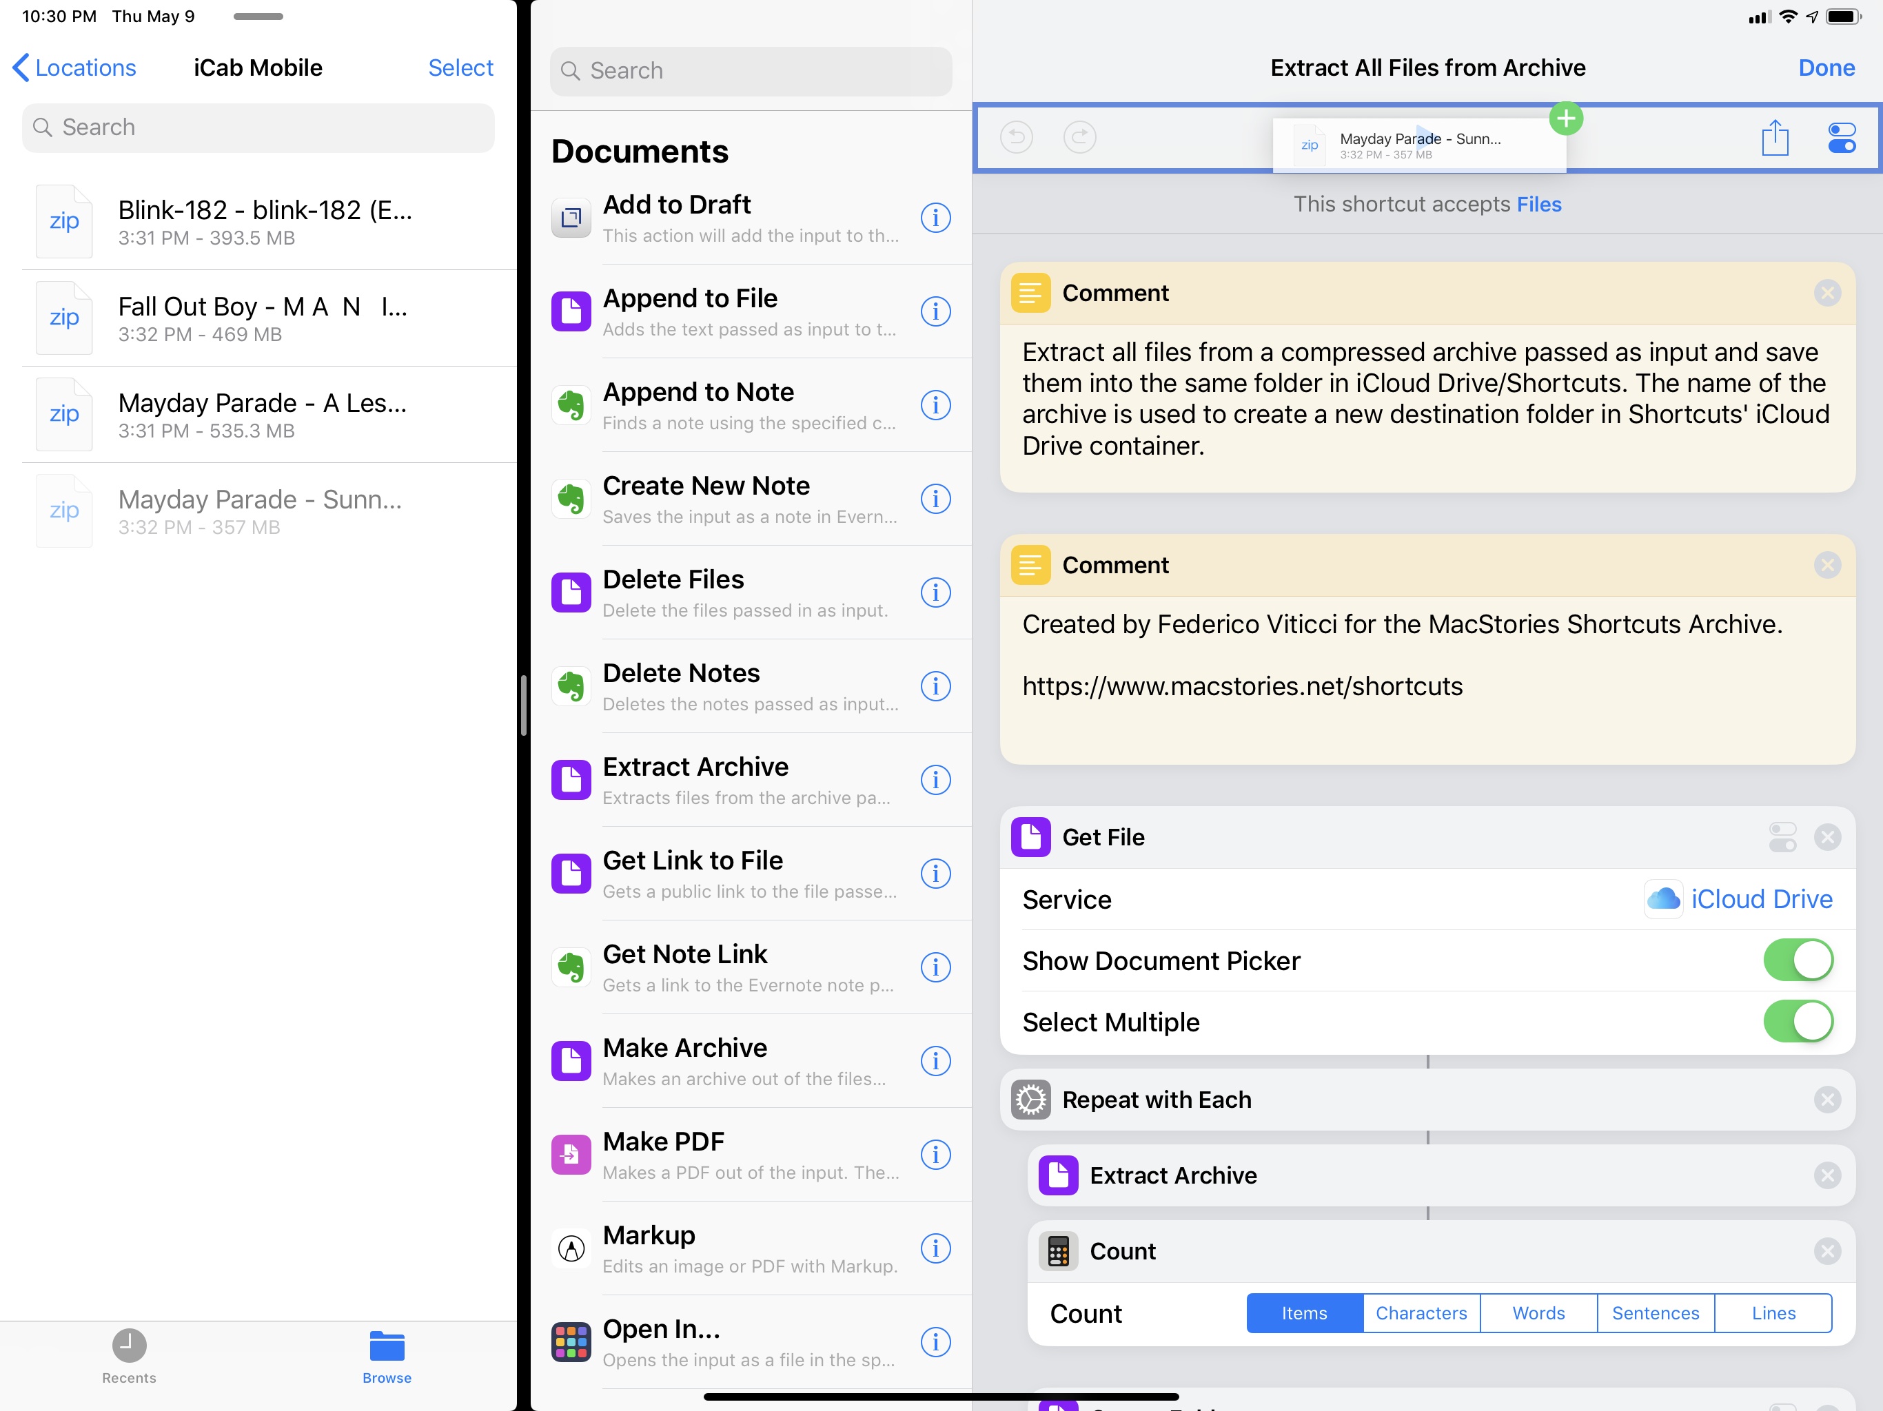Show info for Extract Archive library action
This screenshot has height=1411, width=1883.
935,779
